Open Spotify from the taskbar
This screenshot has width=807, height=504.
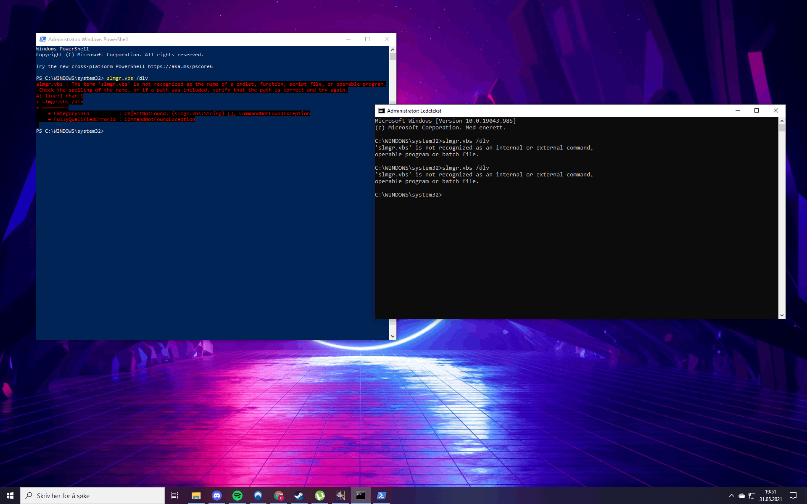pyautogui.click(x=237, y=496)
